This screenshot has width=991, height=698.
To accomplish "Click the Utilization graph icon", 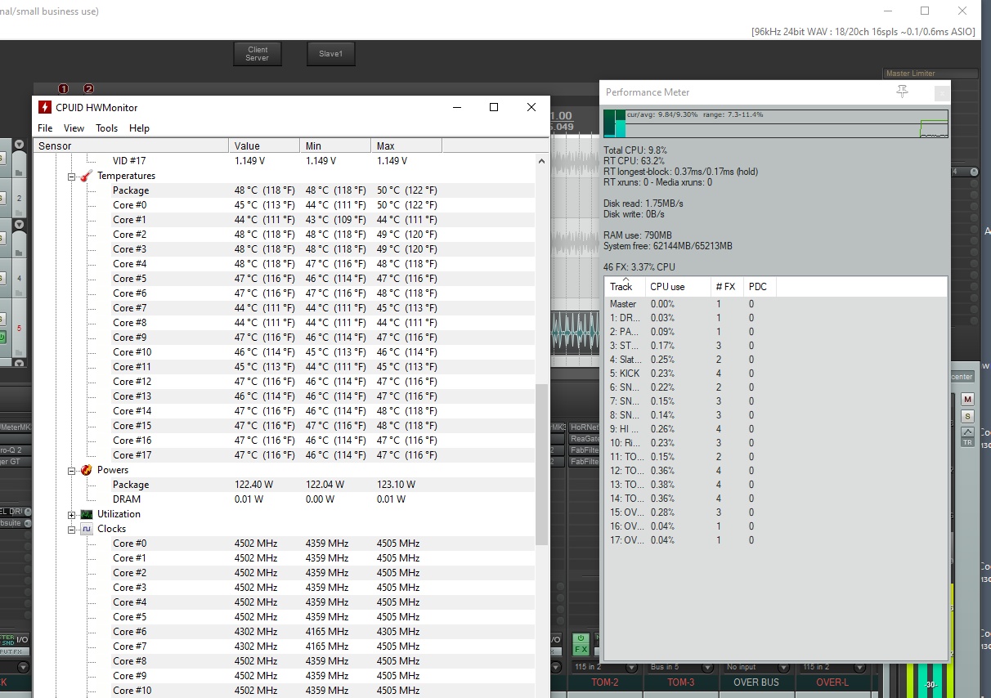I will [86, 514].
